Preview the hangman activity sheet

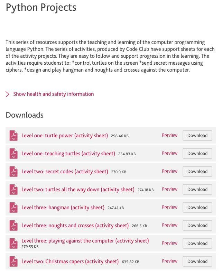click(169, 207)
